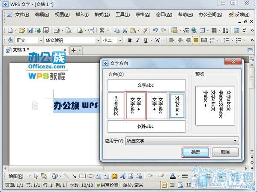Viewport: 257px width, 192px height.
Task: Close the 文字方向 dialog
Action: pyautogui.click(x=233, y=62)
